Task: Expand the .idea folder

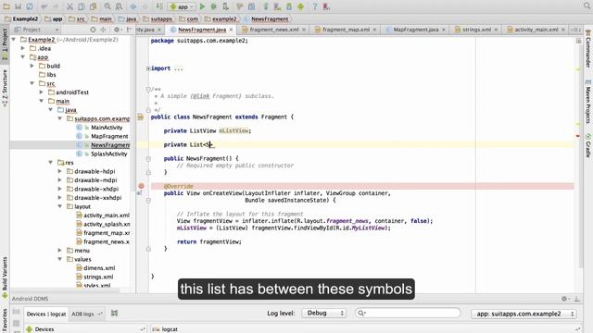Action: pyautogui.click(x=22, y=48)
